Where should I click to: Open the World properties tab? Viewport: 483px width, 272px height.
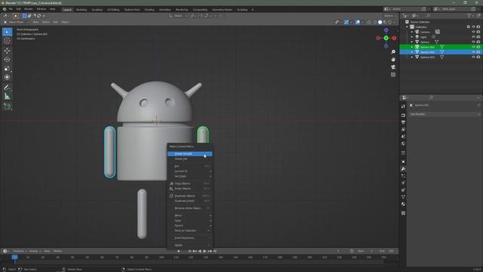403,144
